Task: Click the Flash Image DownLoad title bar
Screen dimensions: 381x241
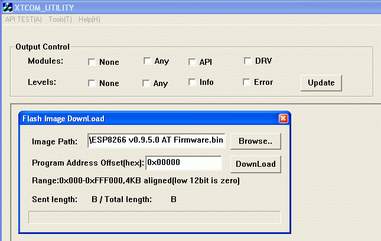Action: click(155, 118)
